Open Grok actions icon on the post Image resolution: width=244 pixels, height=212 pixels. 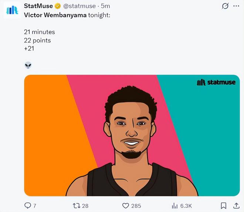tap(225, 6)
